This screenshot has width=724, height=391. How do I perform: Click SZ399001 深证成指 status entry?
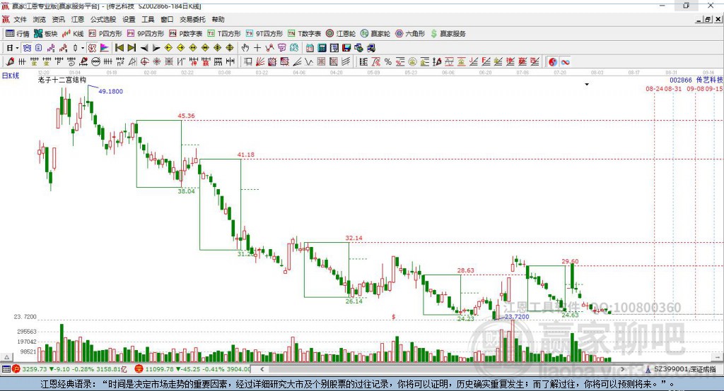[x=684, y=369]
